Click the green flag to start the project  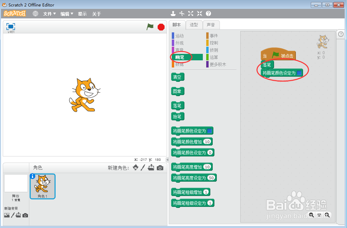point(150,27)
